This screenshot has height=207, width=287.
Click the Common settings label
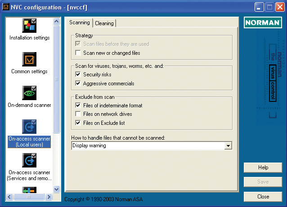tap(30, 71)
